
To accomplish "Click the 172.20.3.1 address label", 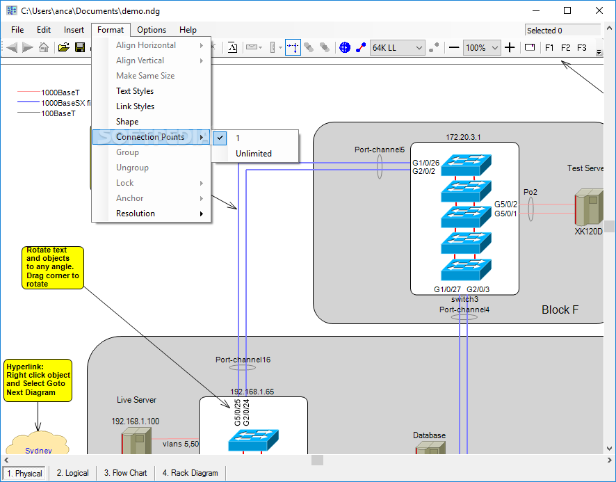I will 463,137.
